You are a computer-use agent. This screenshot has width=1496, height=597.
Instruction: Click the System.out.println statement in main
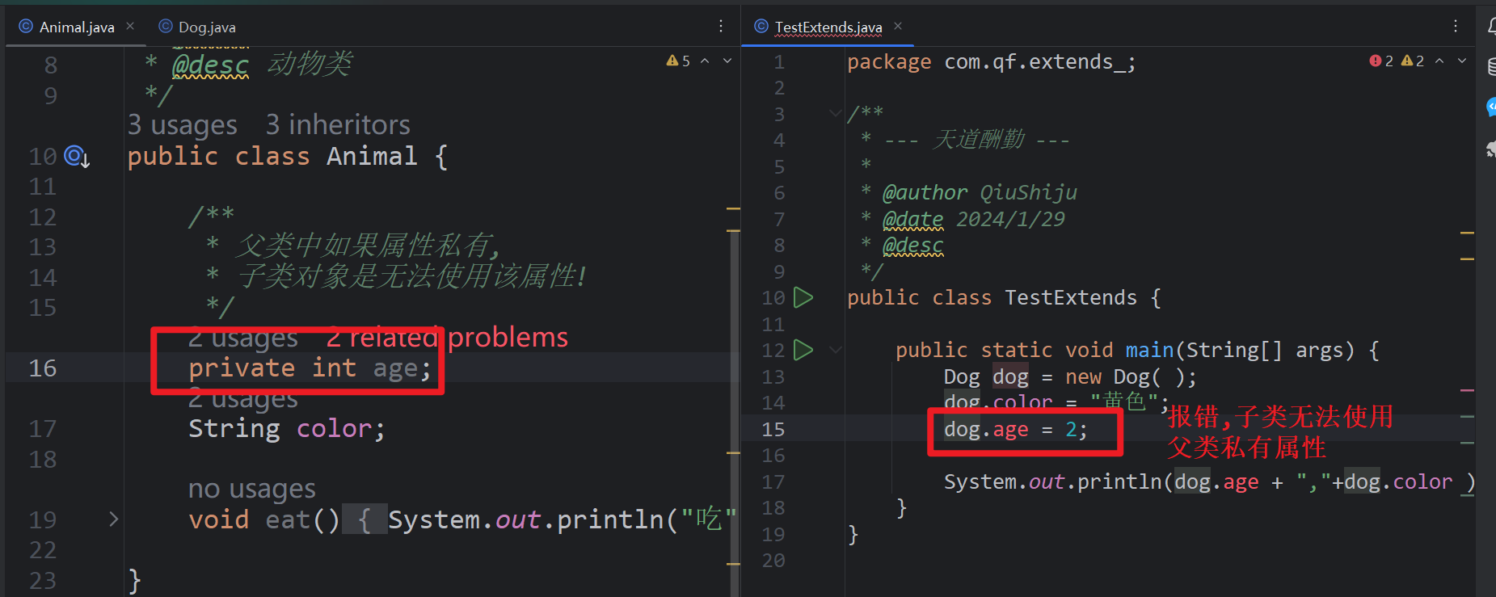[1209, 481]
